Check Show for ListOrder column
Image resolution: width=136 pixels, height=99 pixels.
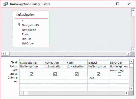119,74
